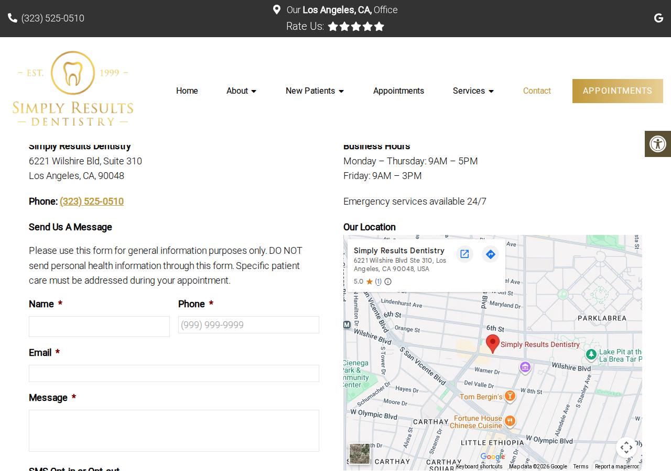Open the map Terms link
The width and height of the screenshot is (671, 471).
[x=581, y=467]
